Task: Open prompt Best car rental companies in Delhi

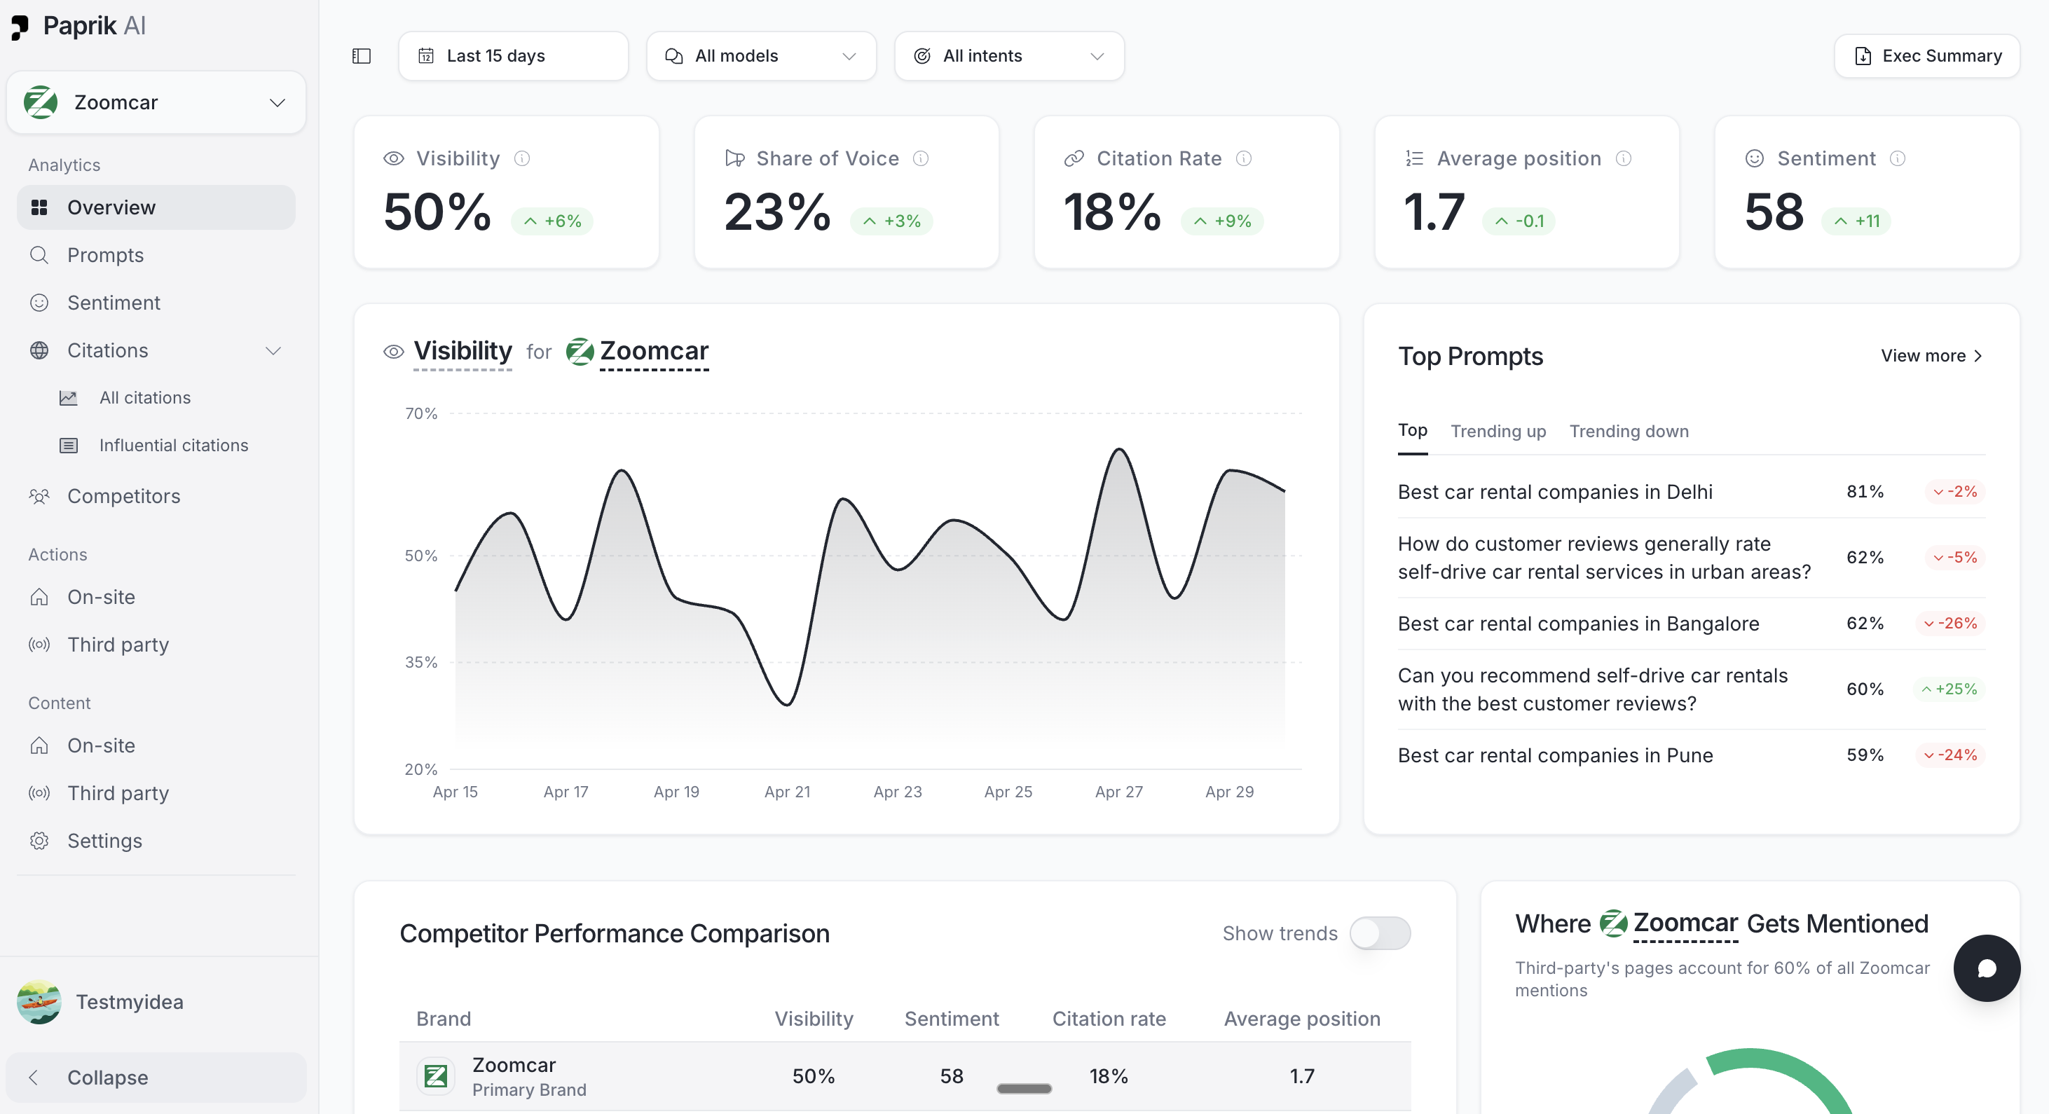Action: 1555,491
